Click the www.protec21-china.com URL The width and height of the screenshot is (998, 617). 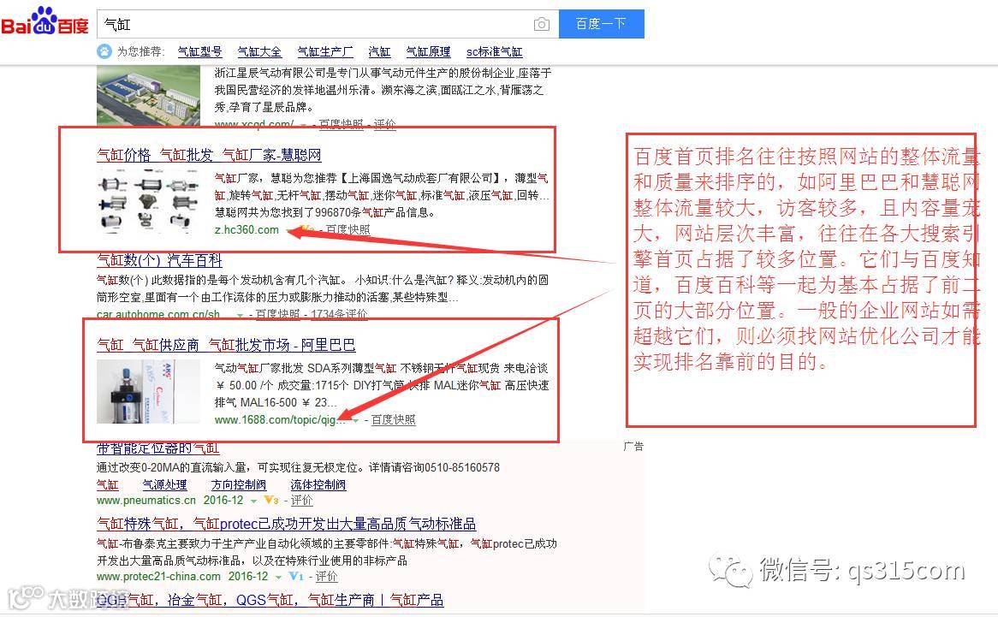coord(158,576)
